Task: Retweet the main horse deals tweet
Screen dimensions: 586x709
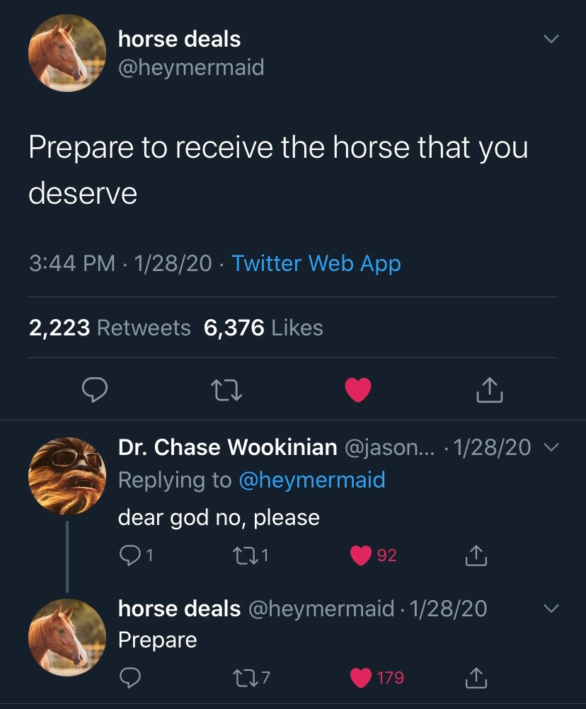Action: tap(227, 389)
